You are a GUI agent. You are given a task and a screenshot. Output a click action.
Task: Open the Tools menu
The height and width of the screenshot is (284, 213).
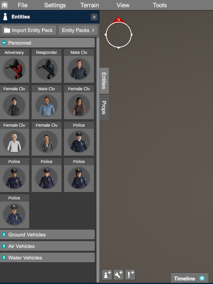pos(160,5)
